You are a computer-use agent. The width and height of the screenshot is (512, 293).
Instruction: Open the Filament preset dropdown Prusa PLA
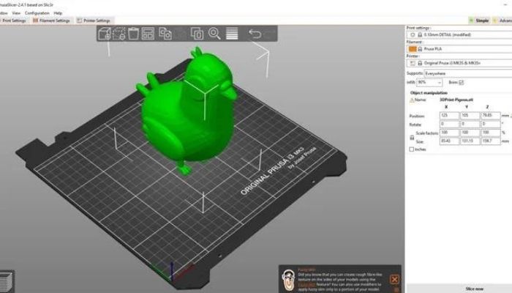[x=459, y=49]
